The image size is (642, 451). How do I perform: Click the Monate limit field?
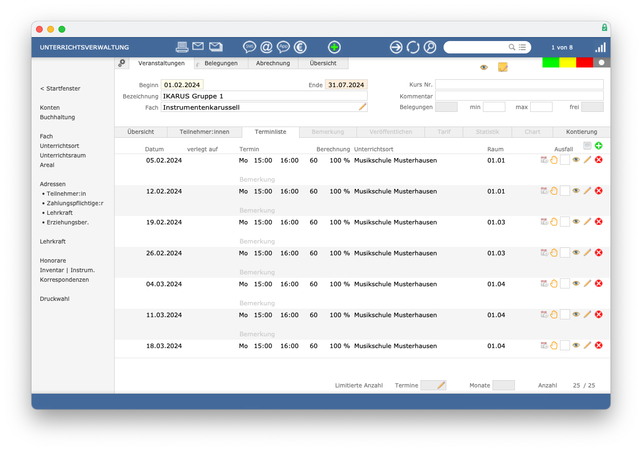tap(504, 385)
